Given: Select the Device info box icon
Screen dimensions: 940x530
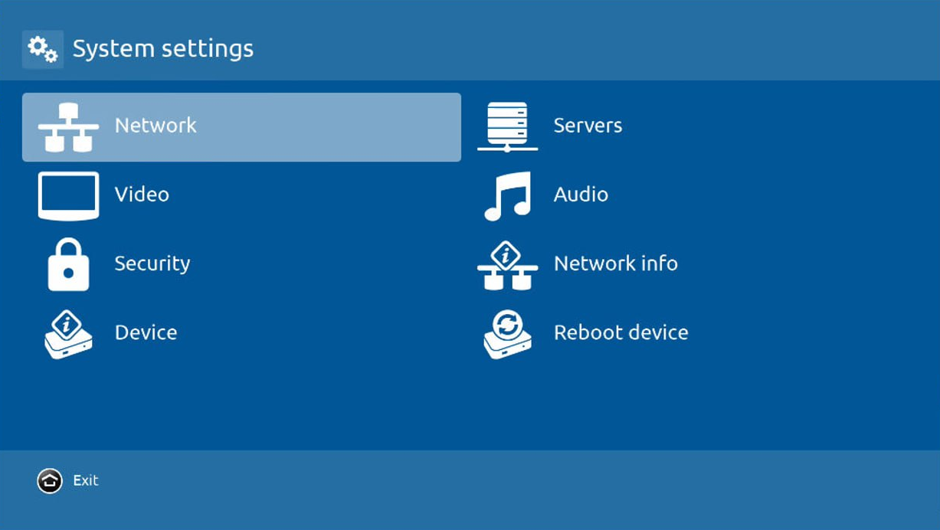Looking at the screenshot, I should [68, 334].
